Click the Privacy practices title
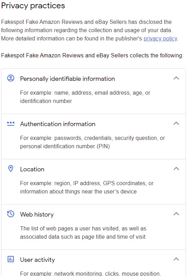 click(x=33, y=6)
